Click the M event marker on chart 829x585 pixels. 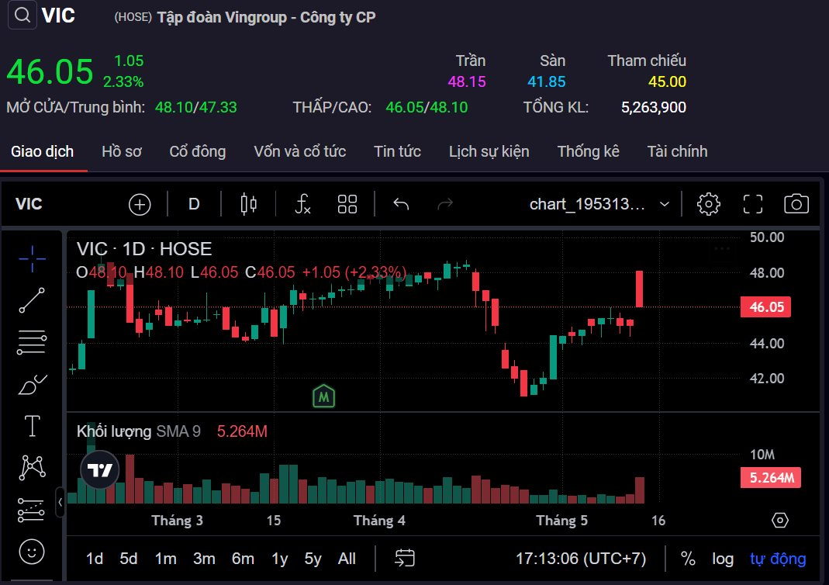click(x=323, y=396)
